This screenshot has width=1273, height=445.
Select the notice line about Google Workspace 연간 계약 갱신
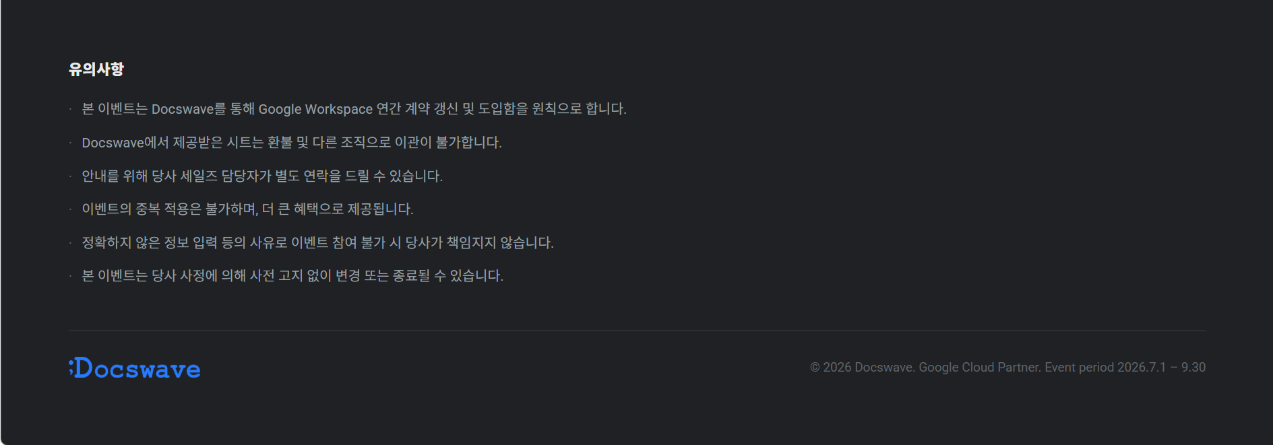tap(354, 109)
